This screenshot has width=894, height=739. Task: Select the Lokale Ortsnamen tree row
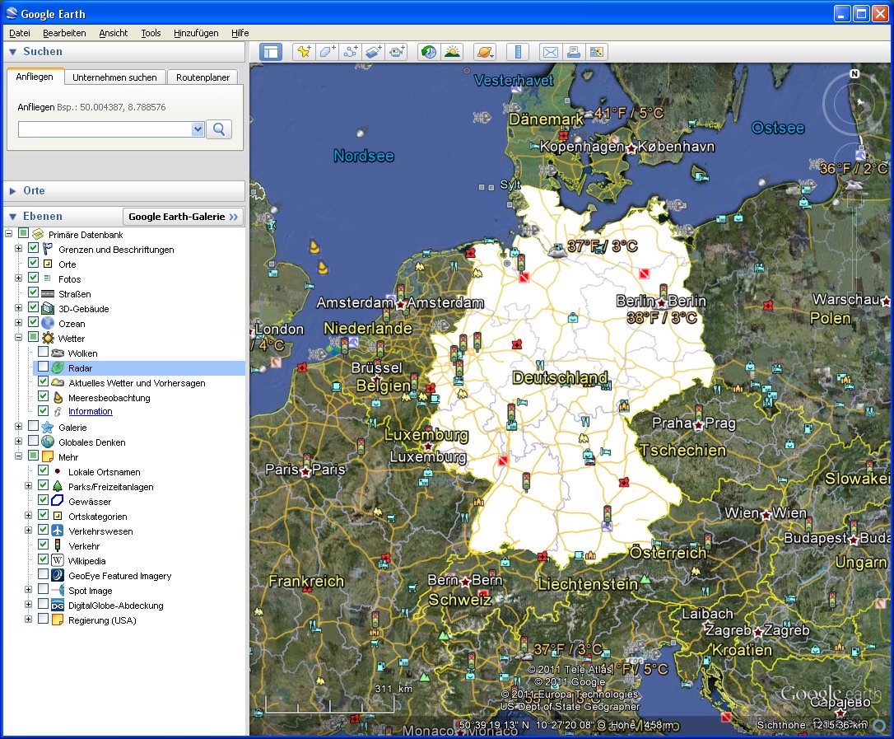[104, 472]
